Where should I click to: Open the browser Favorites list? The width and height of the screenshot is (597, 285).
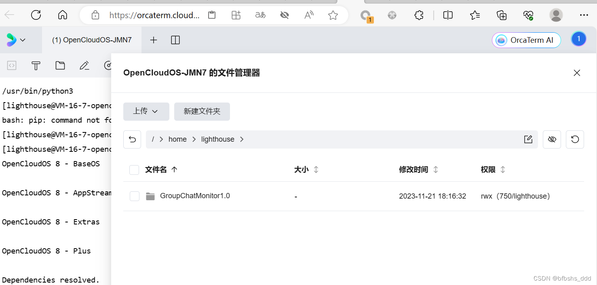click(475, 15)
